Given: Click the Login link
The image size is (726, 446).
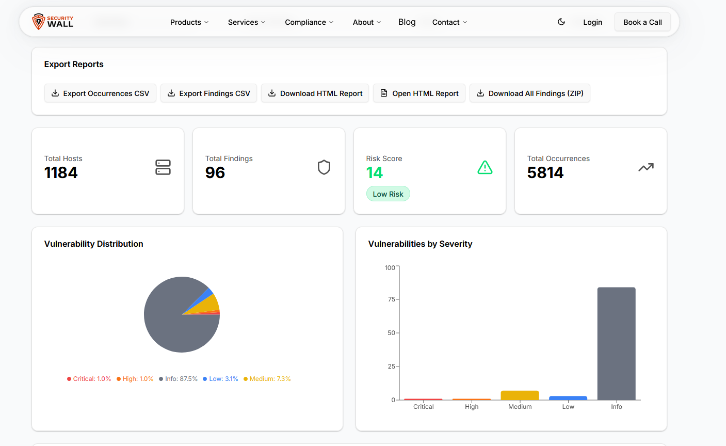Looking at the screenshot, I should coord(592,22).
